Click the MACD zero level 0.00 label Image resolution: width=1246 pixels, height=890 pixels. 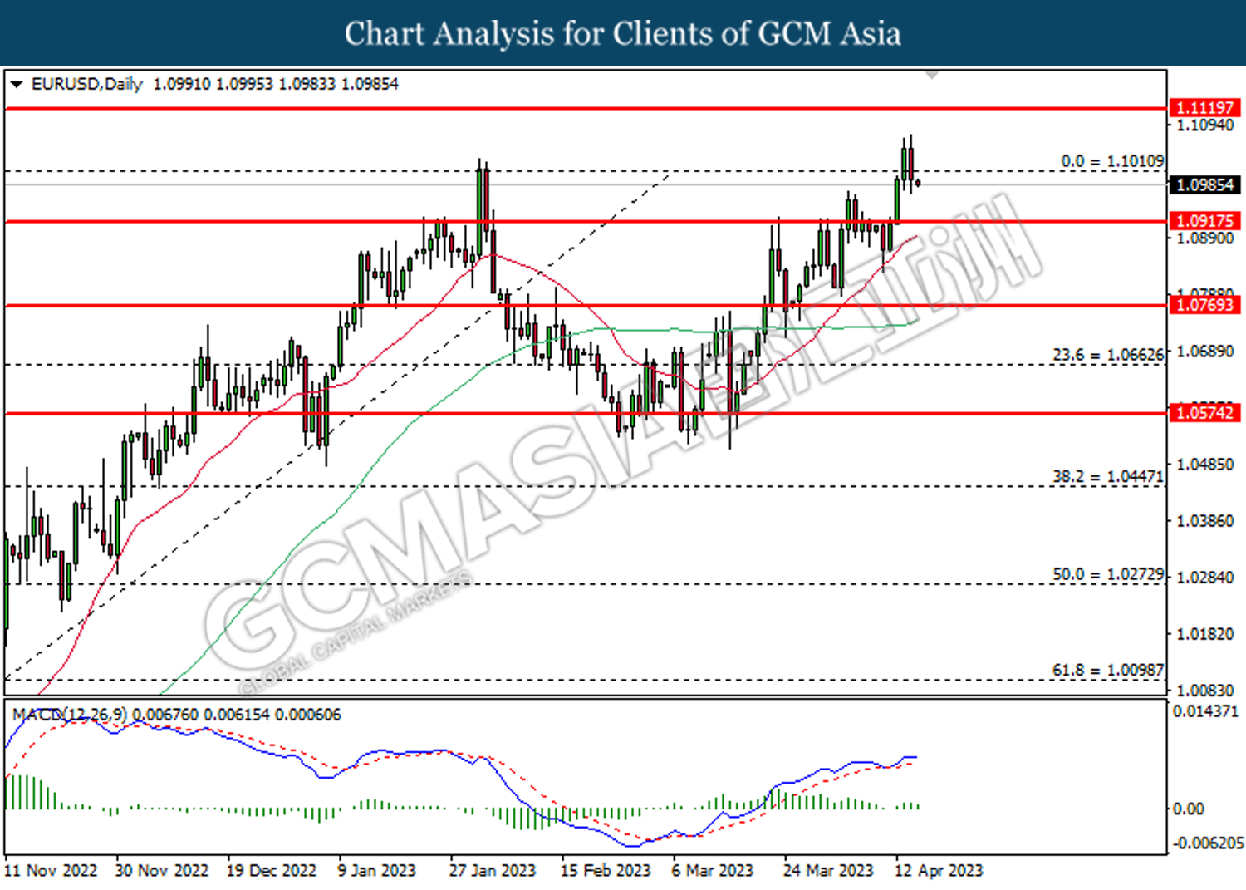point(1188,809)
